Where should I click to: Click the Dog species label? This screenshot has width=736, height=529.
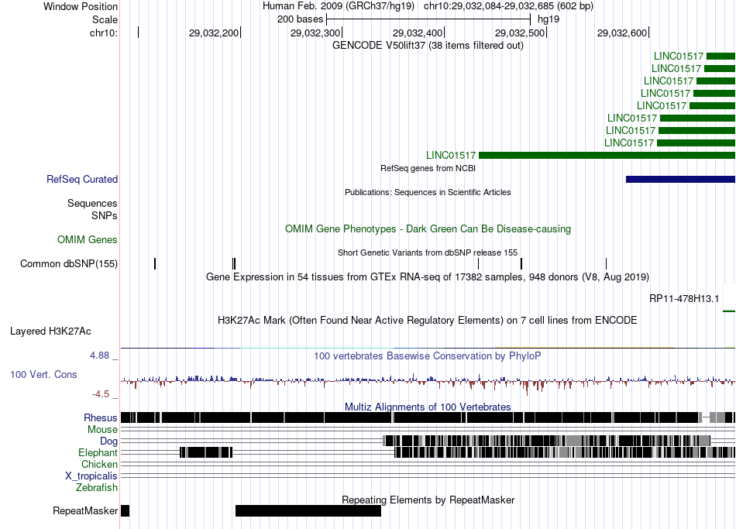[108, 441]
